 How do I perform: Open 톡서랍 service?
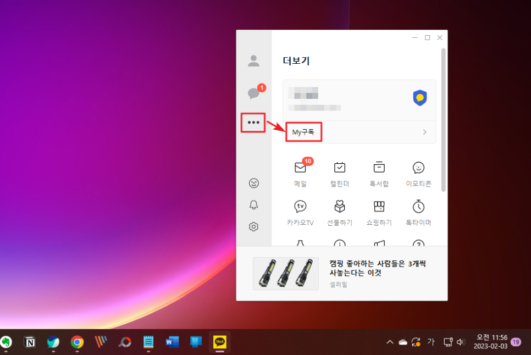(379, 174)
